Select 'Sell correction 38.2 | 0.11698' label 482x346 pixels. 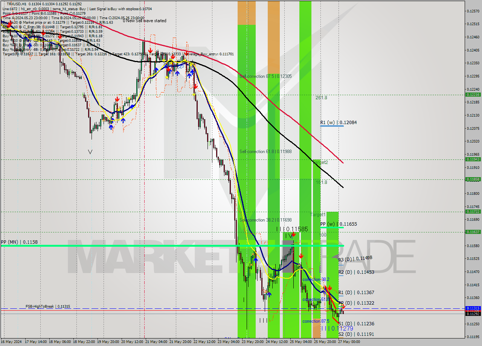tap(265, 220)
